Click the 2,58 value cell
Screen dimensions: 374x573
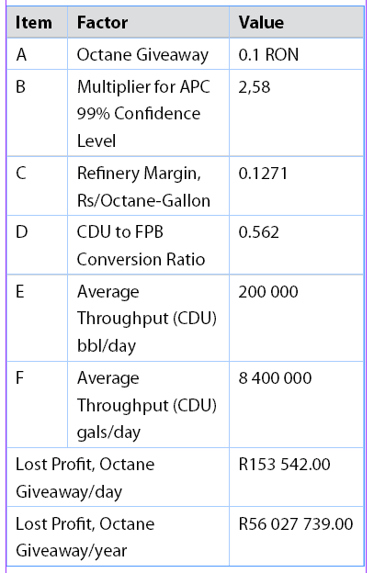(x=297, y=113)
